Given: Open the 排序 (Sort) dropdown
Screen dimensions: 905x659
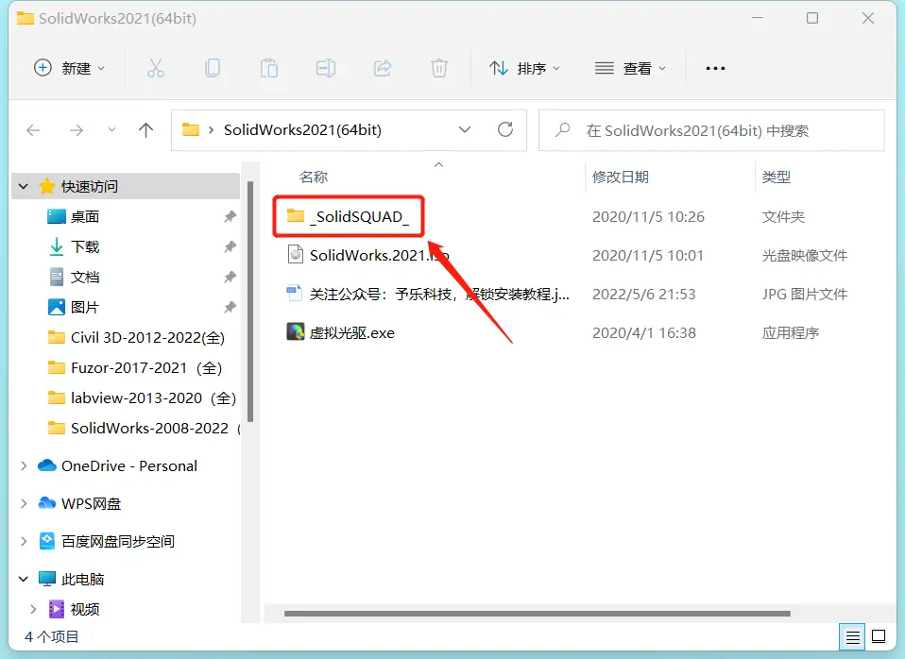Looking at the screenshot, I should pyautogui.click(x=524, y=69).
